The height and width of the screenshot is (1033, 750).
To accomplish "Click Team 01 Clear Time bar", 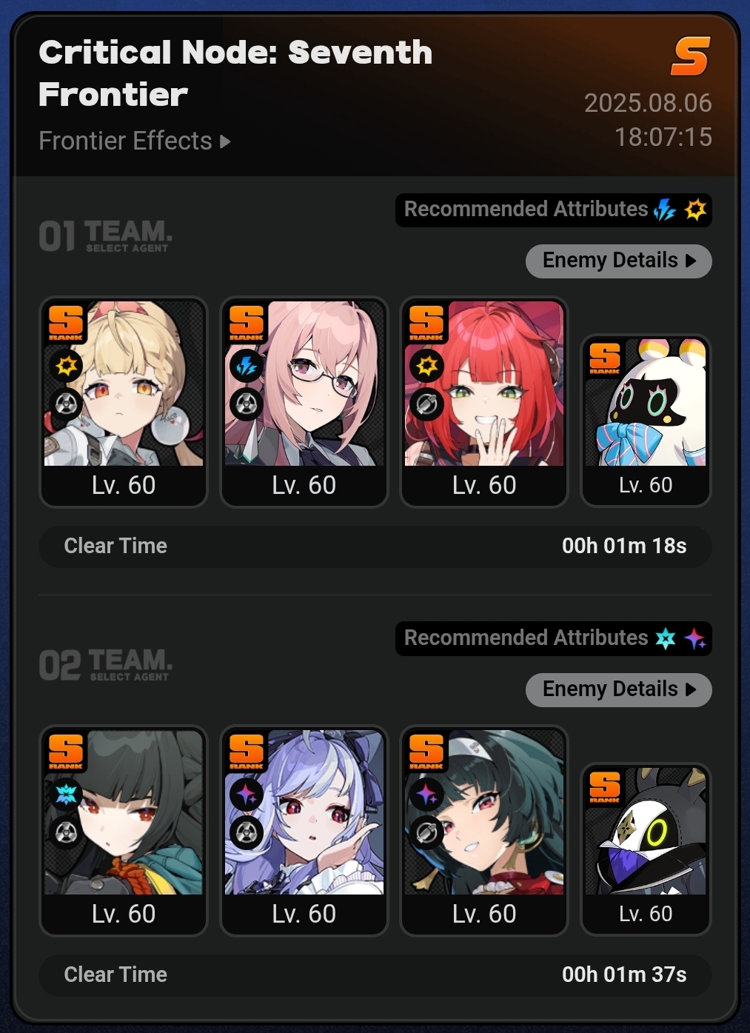I will [375, 546].
